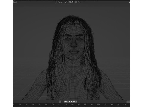This screenshot has height=107, width=143.
Task: Open the pivot point dropdown
Action: point(66,2)
